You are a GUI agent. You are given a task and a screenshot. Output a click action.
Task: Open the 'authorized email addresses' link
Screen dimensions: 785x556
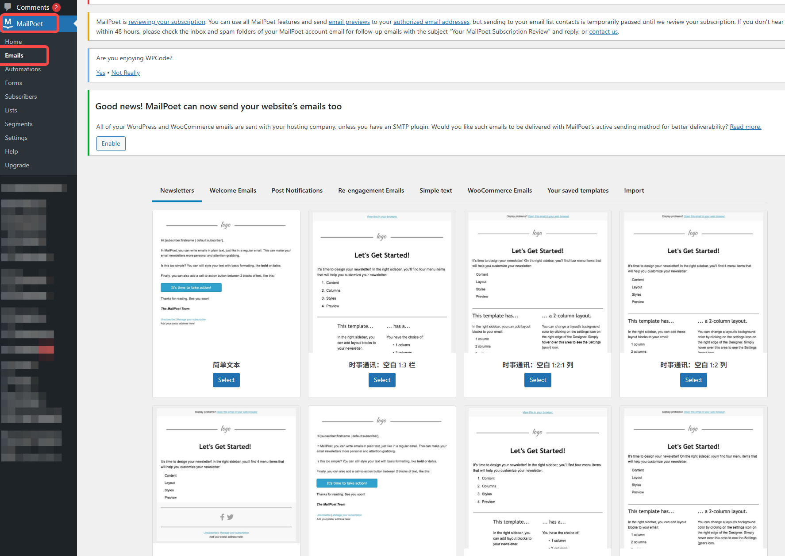(x=431, y=22)
